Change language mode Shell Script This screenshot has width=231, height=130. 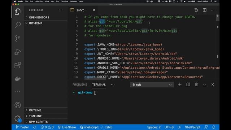(192, 127)
